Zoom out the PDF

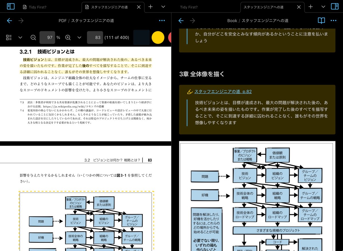[33, 37]
